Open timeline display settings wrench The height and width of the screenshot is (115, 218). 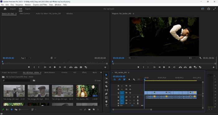pyautogui.click(x=134, y=79)
